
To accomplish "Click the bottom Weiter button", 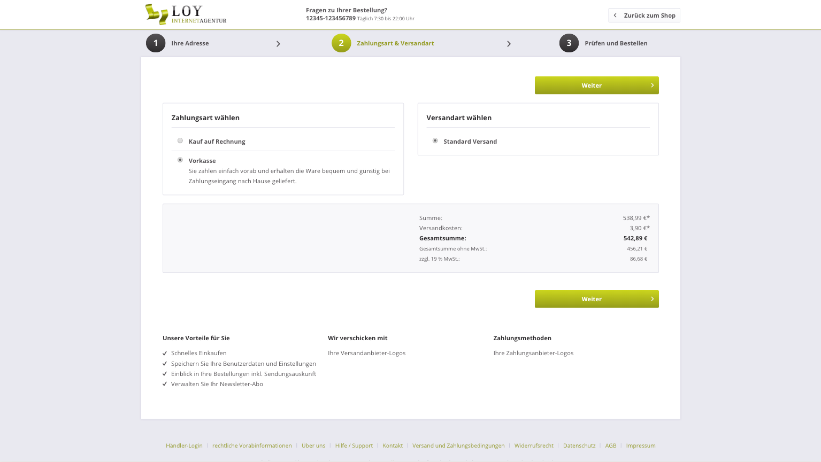I will click(597, 299).
